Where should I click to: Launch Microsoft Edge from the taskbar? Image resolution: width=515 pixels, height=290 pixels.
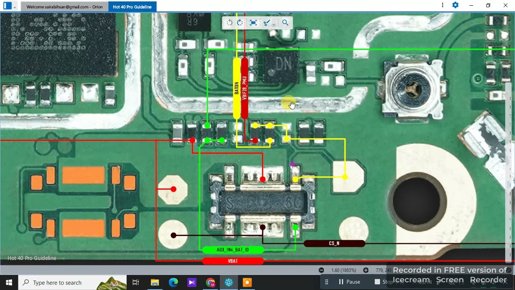(173, 282)
